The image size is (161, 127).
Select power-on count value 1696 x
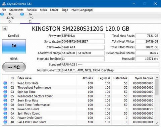tap(147, 53)
